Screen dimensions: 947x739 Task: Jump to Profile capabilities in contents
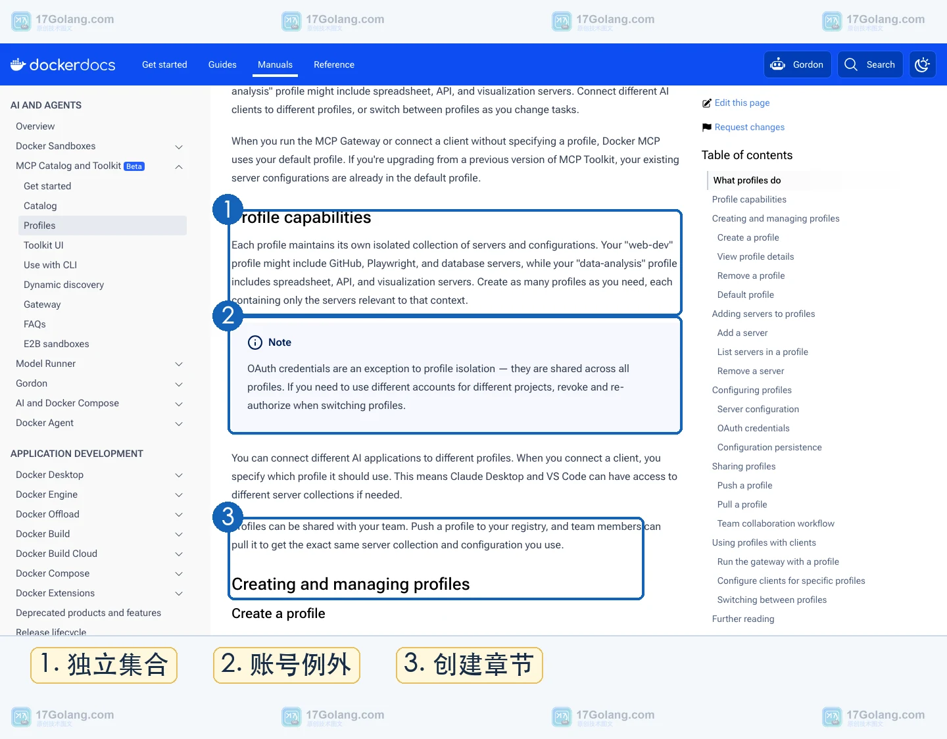(749, 199)
